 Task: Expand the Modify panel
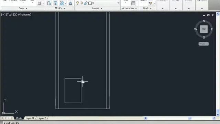(x=60, y=8)
